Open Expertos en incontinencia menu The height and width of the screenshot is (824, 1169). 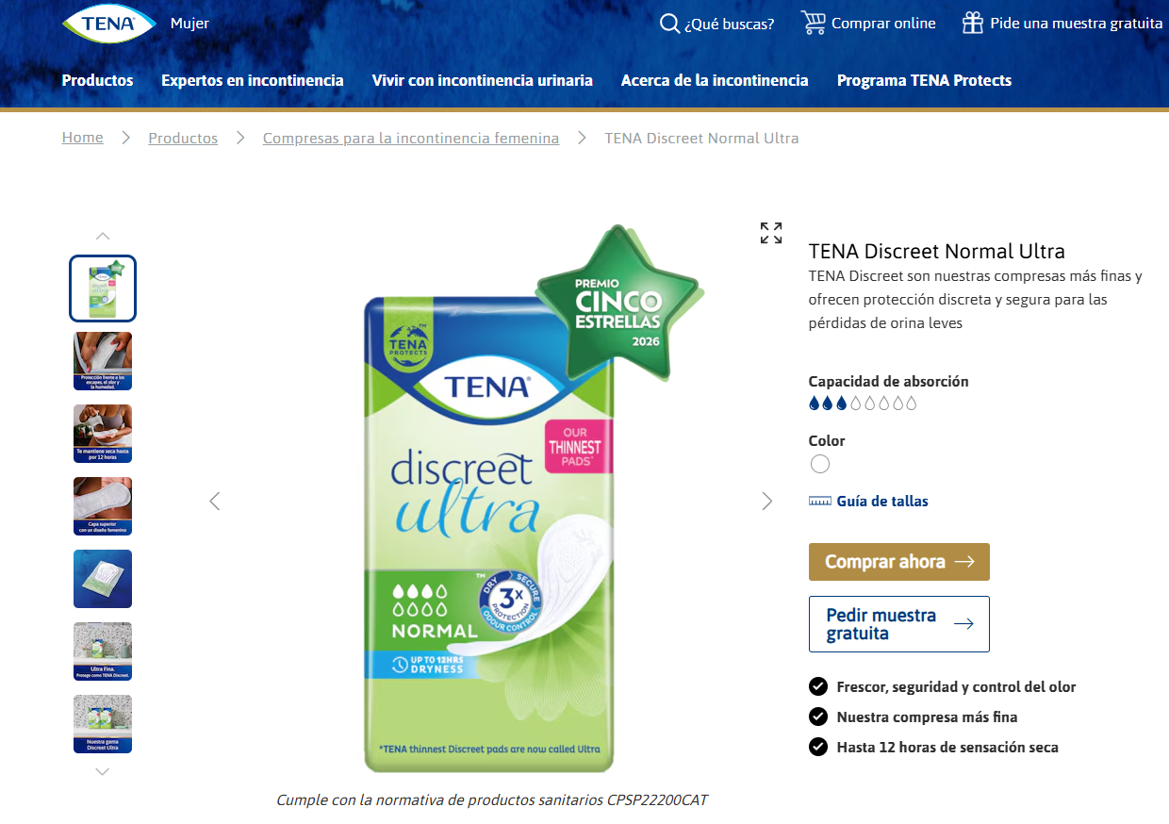tap(253, 80)
